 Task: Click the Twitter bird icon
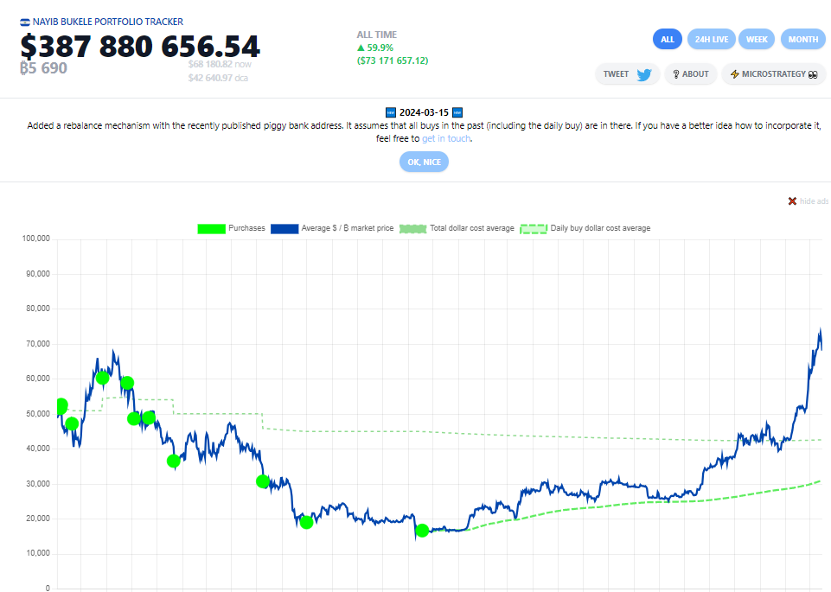pos(644,74)
